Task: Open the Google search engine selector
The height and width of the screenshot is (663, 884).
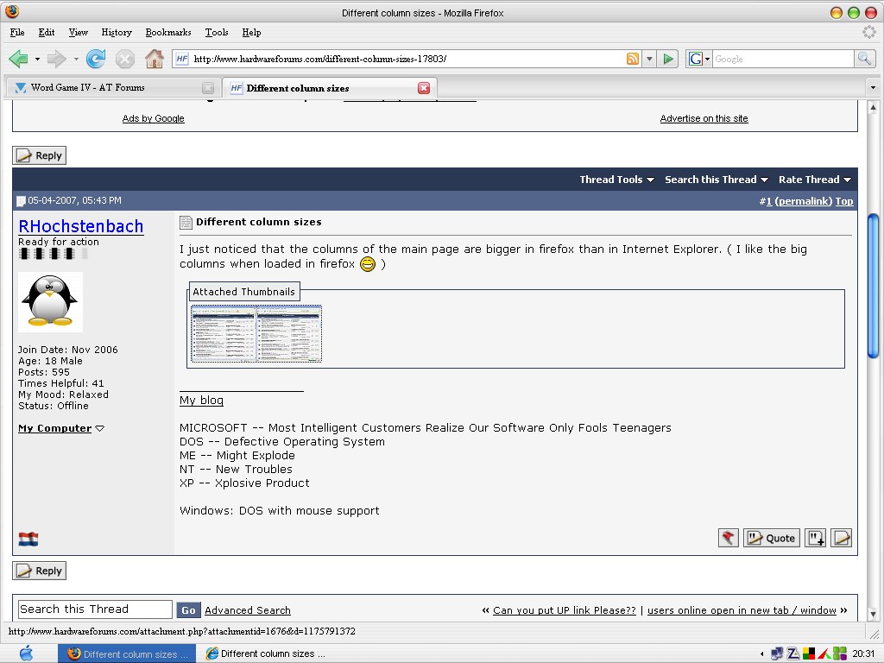Action: (699, 59)
